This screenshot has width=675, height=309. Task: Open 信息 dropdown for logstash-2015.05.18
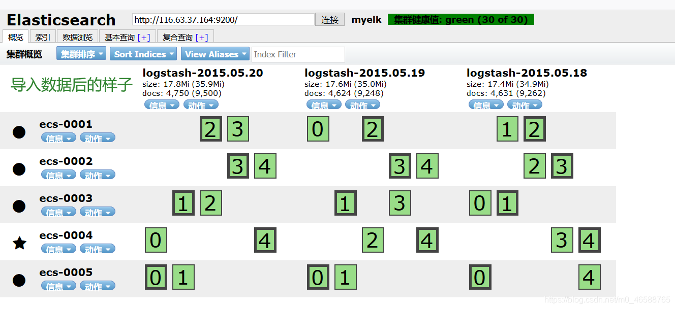pyautogui.click(x=486, y=105)
